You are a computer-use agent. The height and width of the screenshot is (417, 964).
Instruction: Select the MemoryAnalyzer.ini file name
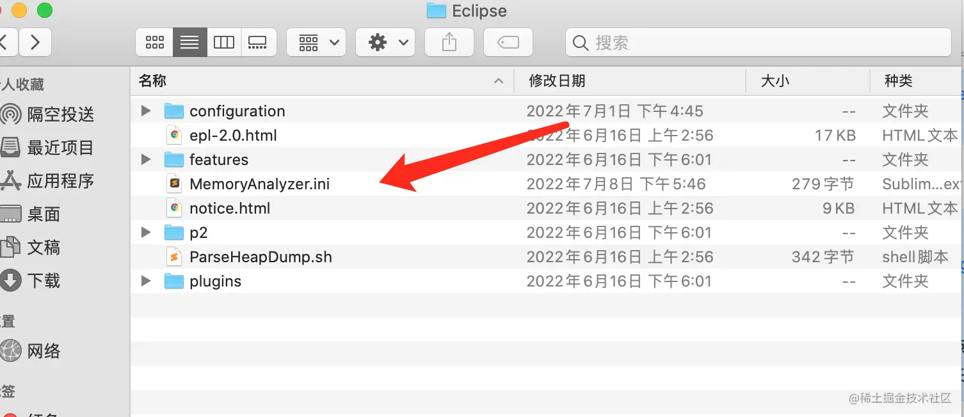click(260, 184)
